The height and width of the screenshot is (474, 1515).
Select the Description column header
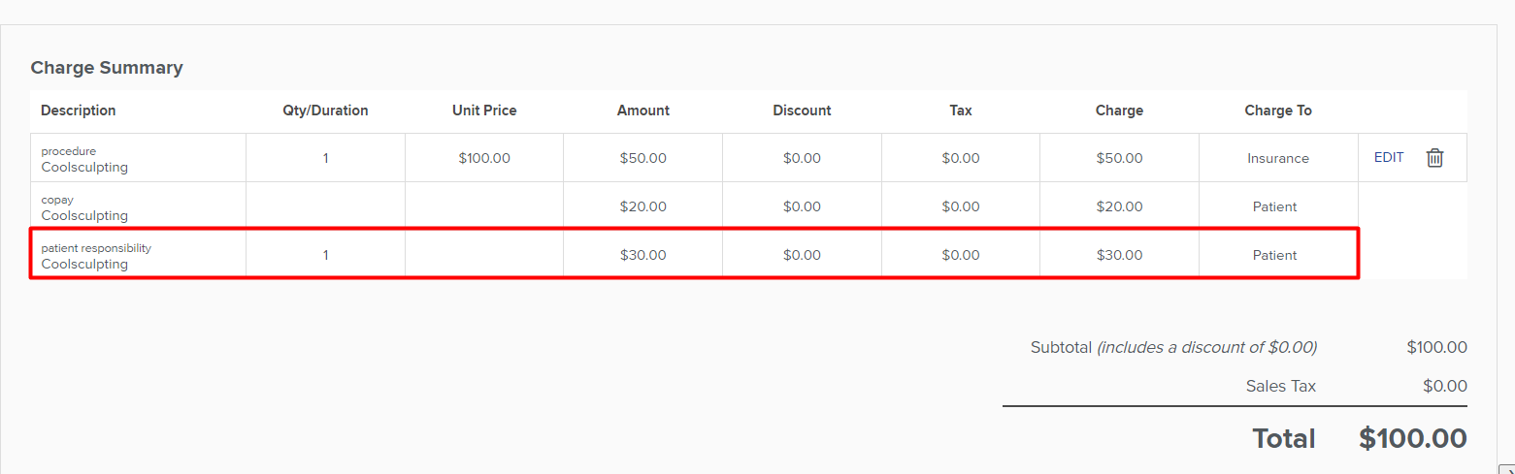(79, 111)
